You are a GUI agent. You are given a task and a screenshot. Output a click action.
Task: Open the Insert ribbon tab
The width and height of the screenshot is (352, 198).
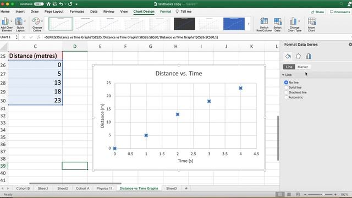pyautogui.click(x=20, y=12)
